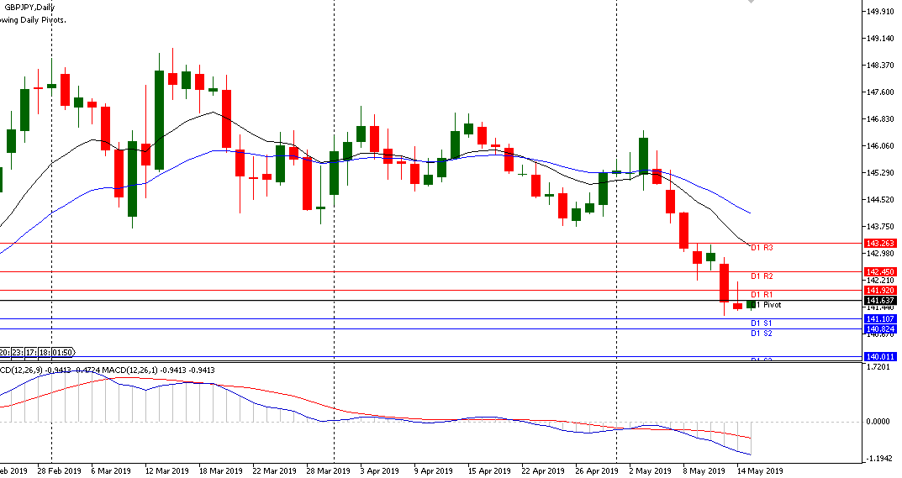Image resolution: width=902 pixels, height=478 pixels.
Task: Select the D1 R2 resistance label
Action: [x=761, y=276]
